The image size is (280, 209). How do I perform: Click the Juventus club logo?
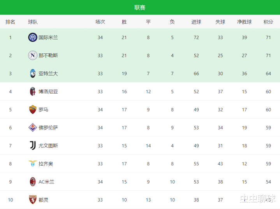coord(33,145)
